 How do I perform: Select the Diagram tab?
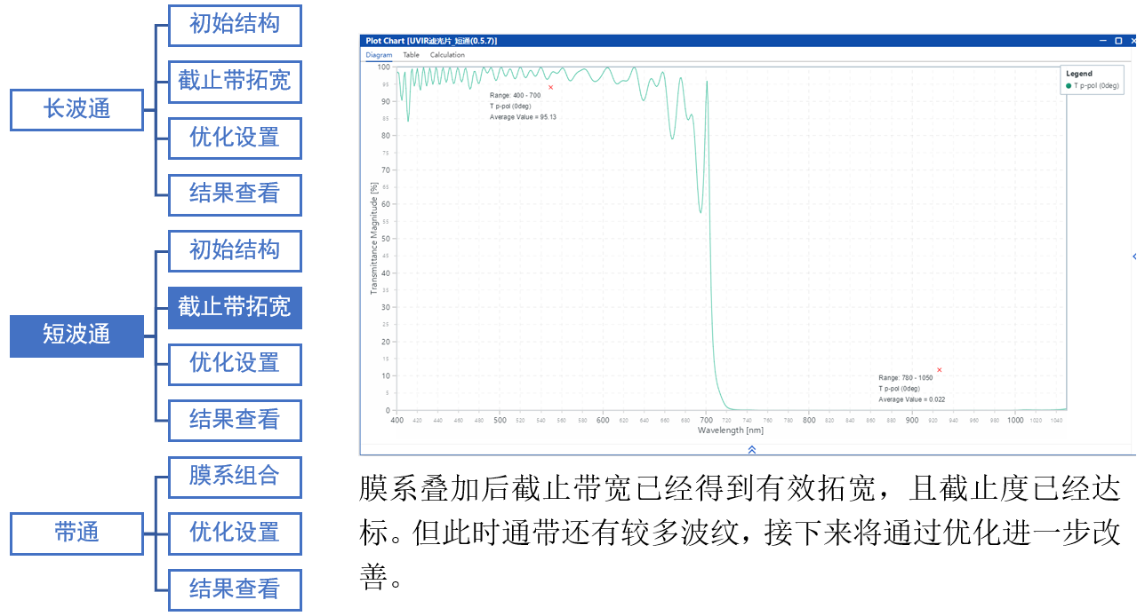(379, 55)
